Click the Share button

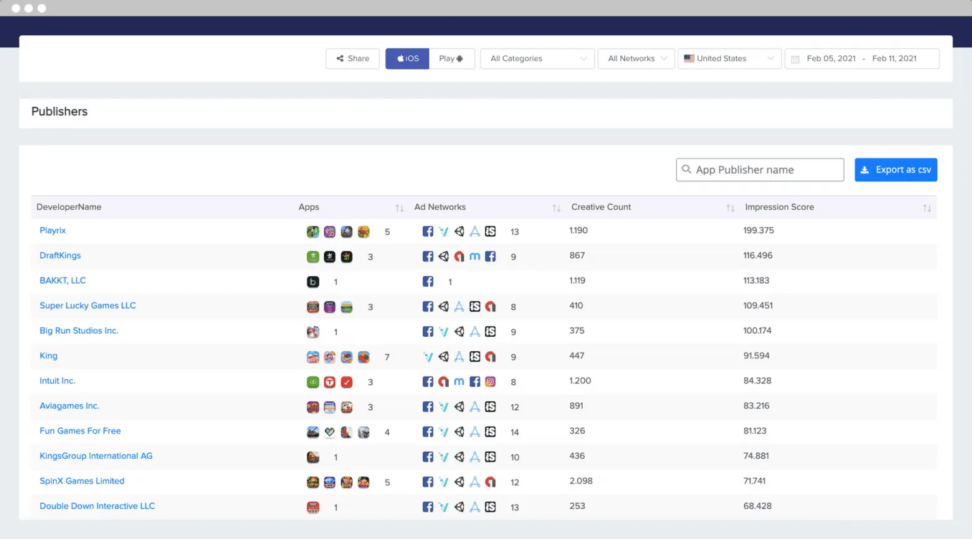352,59
